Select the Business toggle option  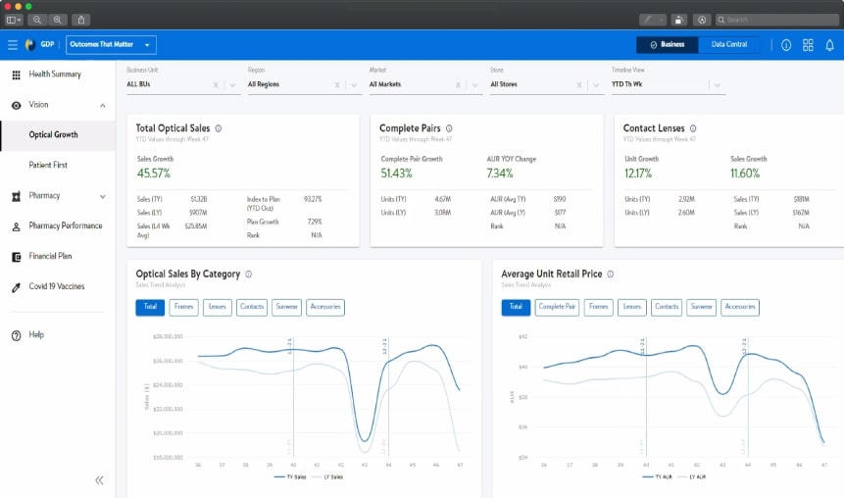[x=667, y=44]
